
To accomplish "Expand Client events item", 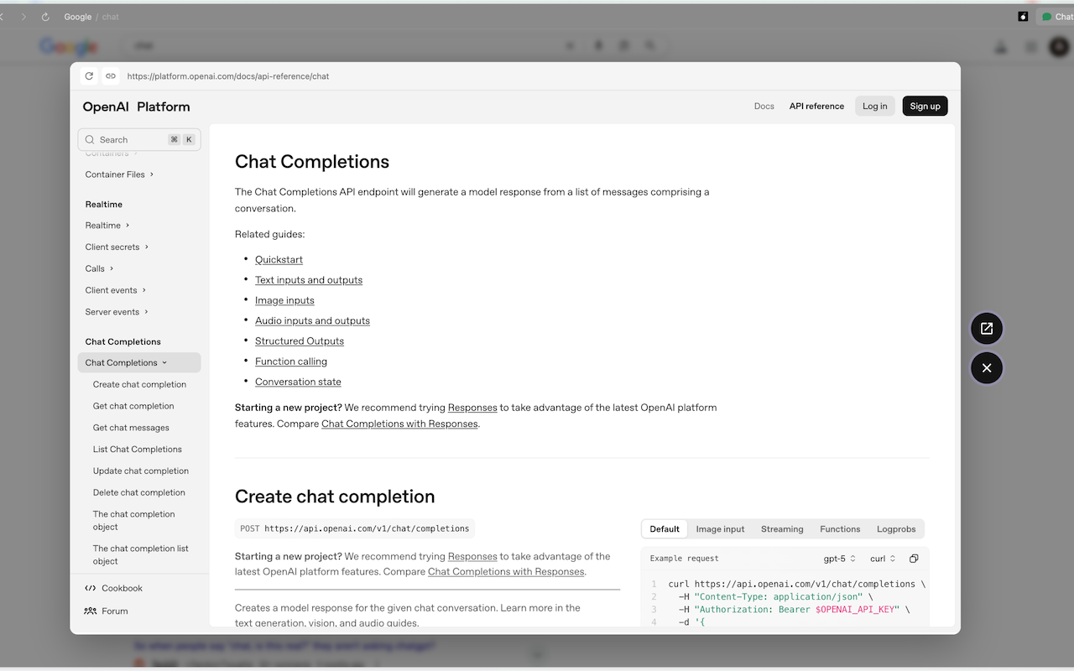I will click(116, 290).
